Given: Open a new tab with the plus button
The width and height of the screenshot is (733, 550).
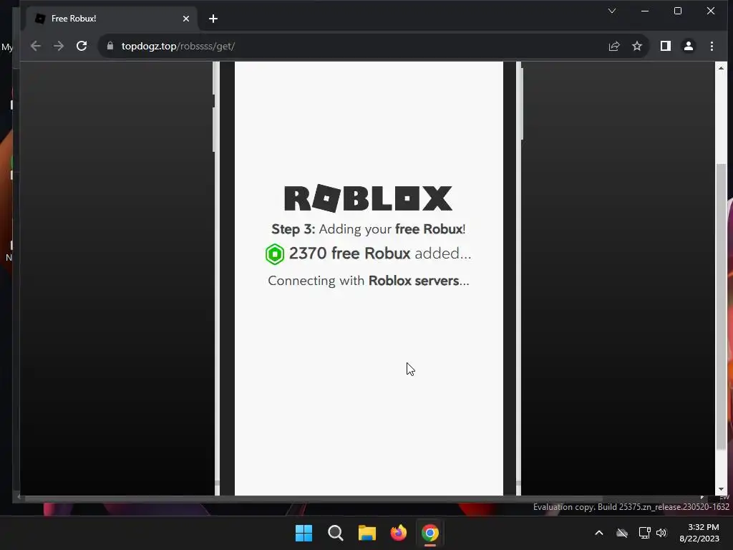Looking at the screenshot, I should pos(213,19).
